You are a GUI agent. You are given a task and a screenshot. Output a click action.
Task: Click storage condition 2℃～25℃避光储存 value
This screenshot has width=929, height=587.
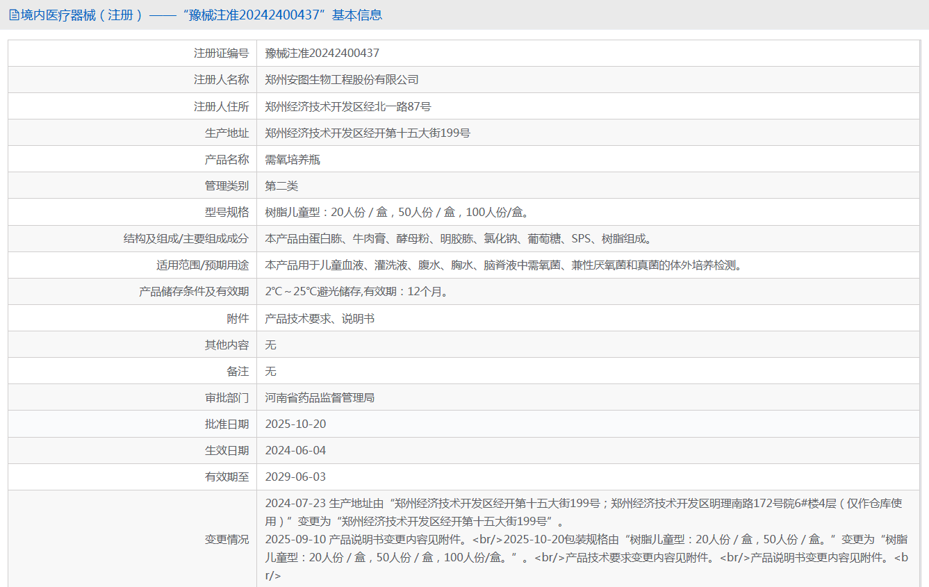pyautogui.click(x=359, y=292)
